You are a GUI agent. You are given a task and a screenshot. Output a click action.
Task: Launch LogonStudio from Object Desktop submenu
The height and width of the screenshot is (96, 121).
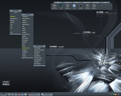point(39,52)
